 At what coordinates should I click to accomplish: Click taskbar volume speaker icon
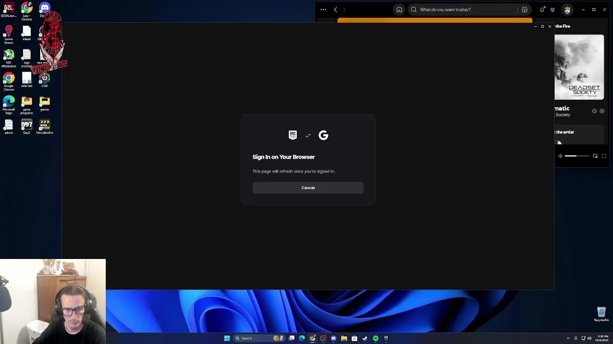coord(590,338)
